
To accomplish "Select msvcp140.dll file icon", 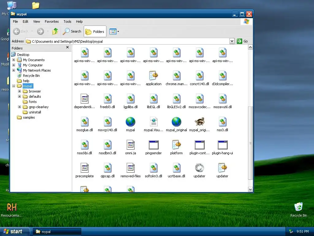I will (x=107, y=122).
